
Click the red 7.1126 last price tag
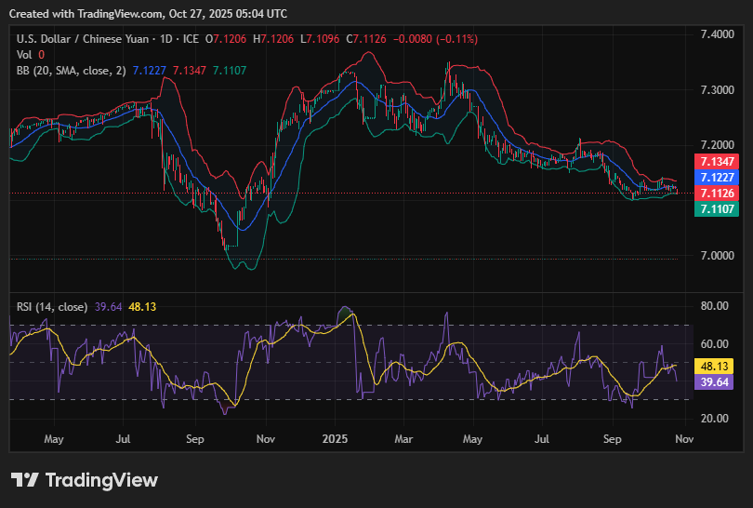coord(717,193)
